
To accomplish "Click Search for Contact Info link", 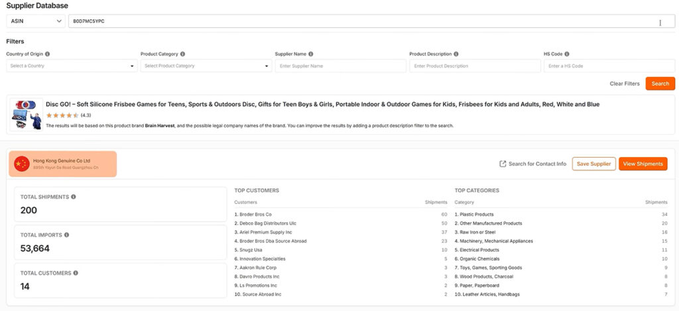I will (533, 164).
